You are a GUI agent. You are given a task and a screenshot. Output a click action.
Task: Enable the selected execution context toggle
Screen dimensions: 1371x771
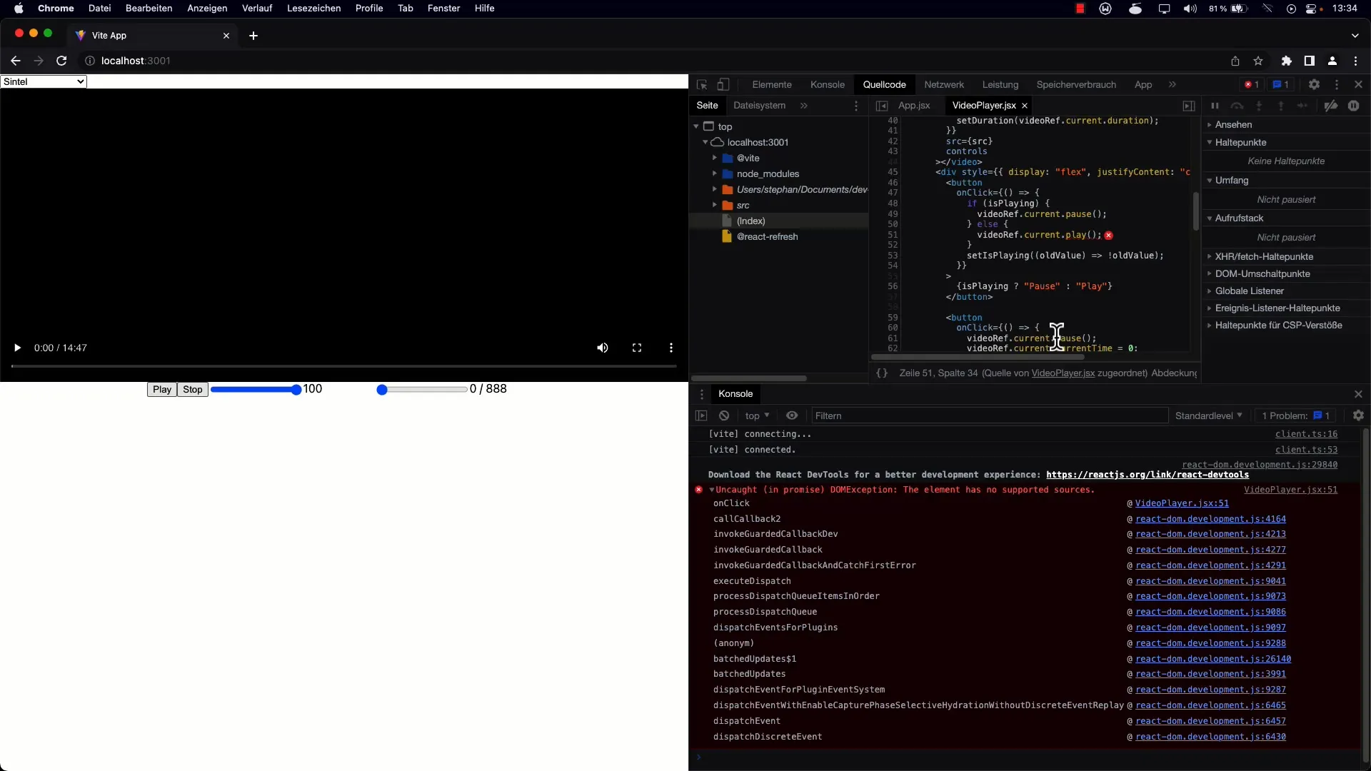(792, 416)
